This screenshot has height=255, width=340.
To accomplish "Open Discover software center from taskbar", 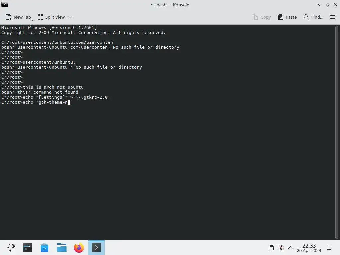I will (x=44, y=248).
